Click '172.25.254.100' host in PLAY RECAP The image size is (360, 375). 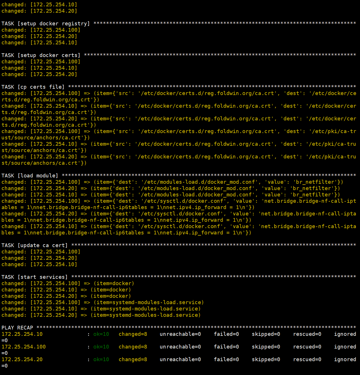(x=24, y=347)
